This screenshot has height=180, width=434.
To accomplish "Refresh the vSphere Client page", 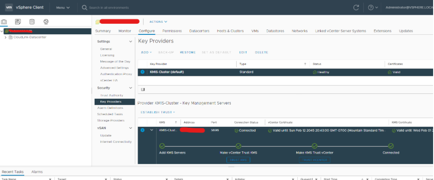I will click(x=356, y=8).
